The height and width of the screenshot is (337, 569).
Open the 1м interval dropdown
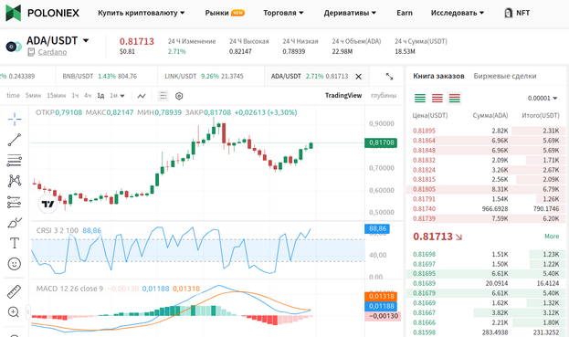tap(117, 95)
